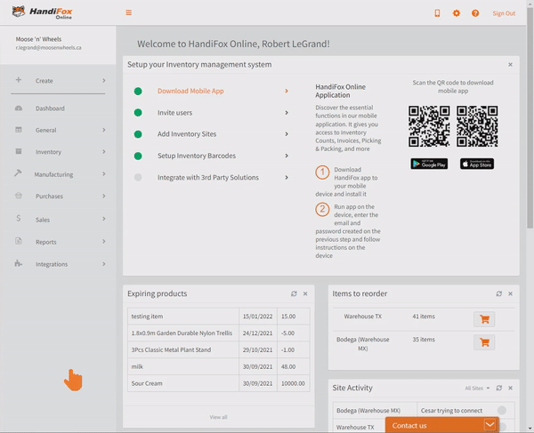Click the Download Mobile App arrow
Viewport: 534px width, 433px height.
287,91
